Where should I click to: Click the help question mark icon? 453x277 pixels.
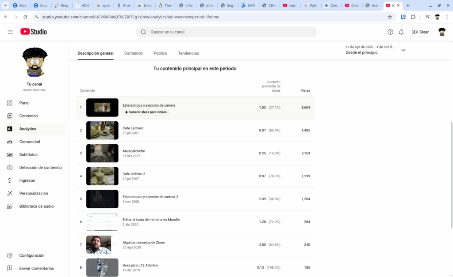pyautogui.click(x=390, y=32)
